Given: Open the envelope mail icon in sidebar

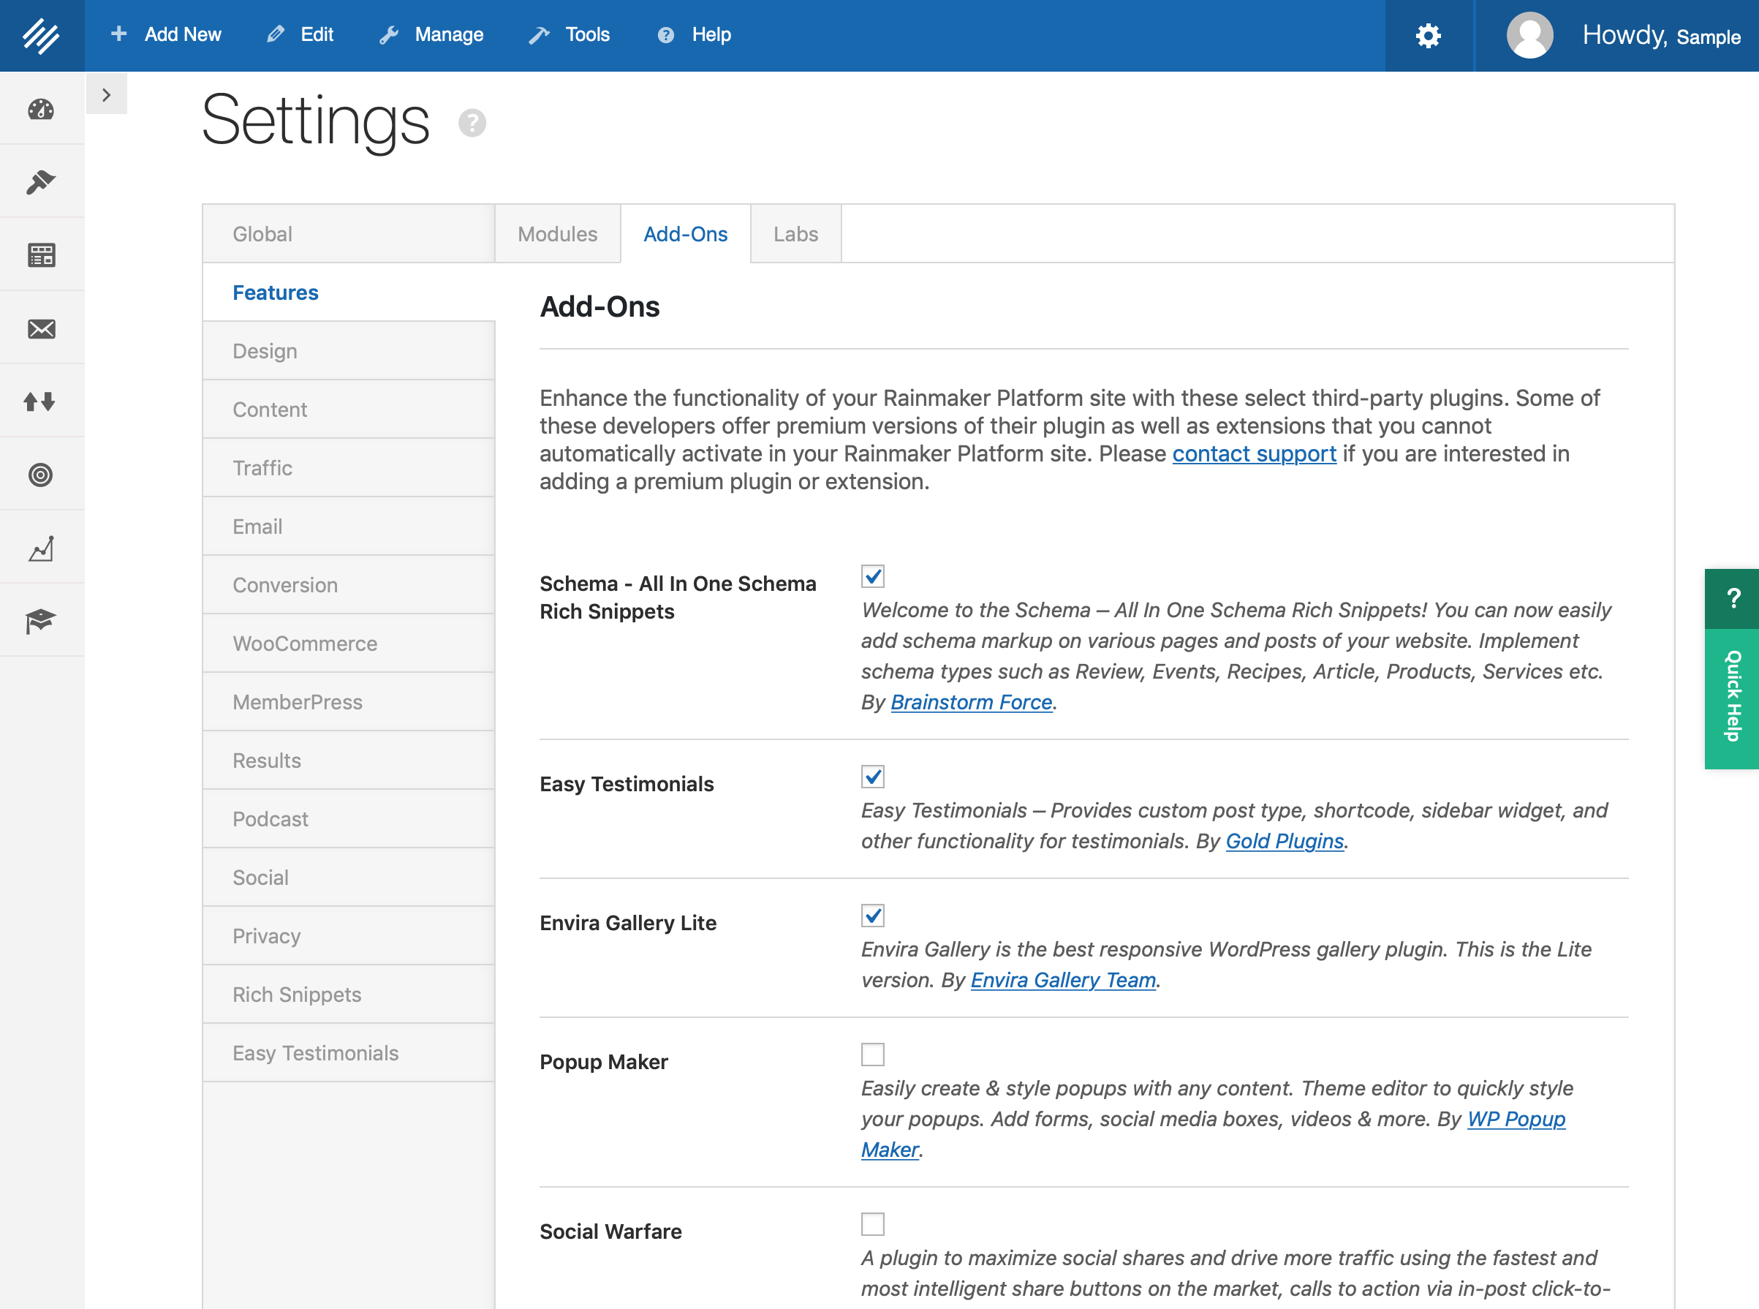Looking at the screenshot, I should tap(41, 328).
